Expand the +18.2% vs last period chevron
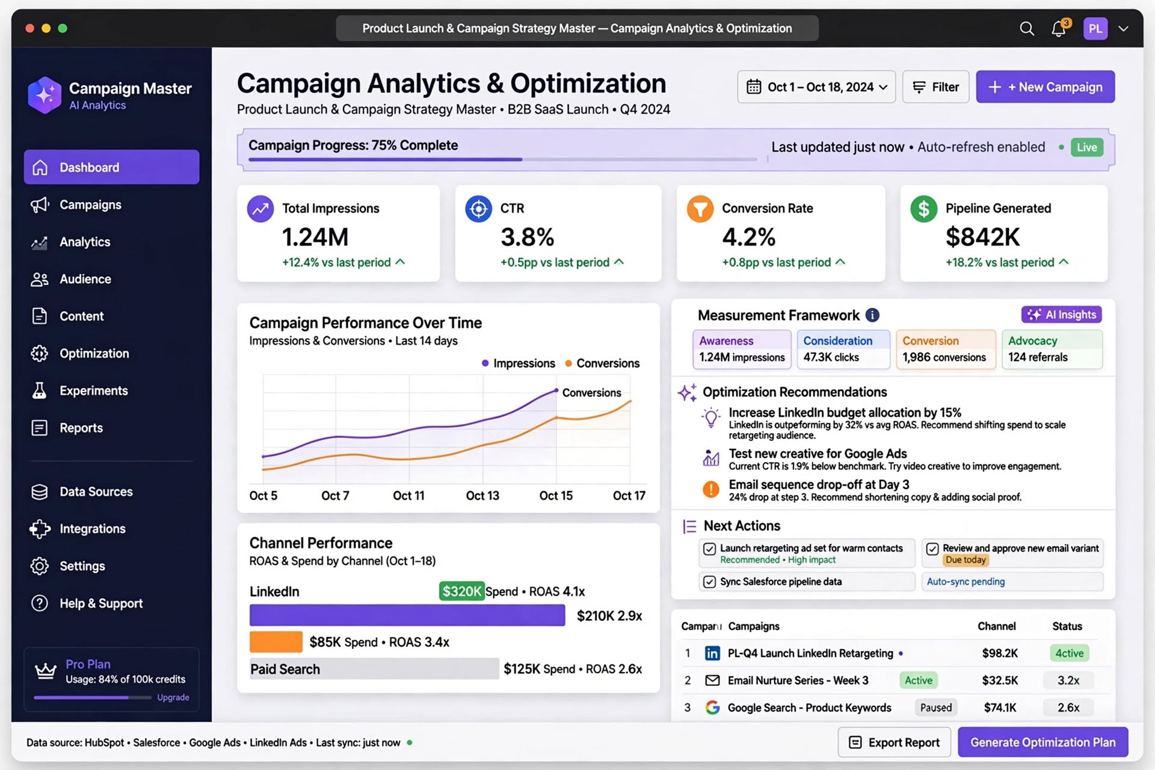 (1064, 262)
